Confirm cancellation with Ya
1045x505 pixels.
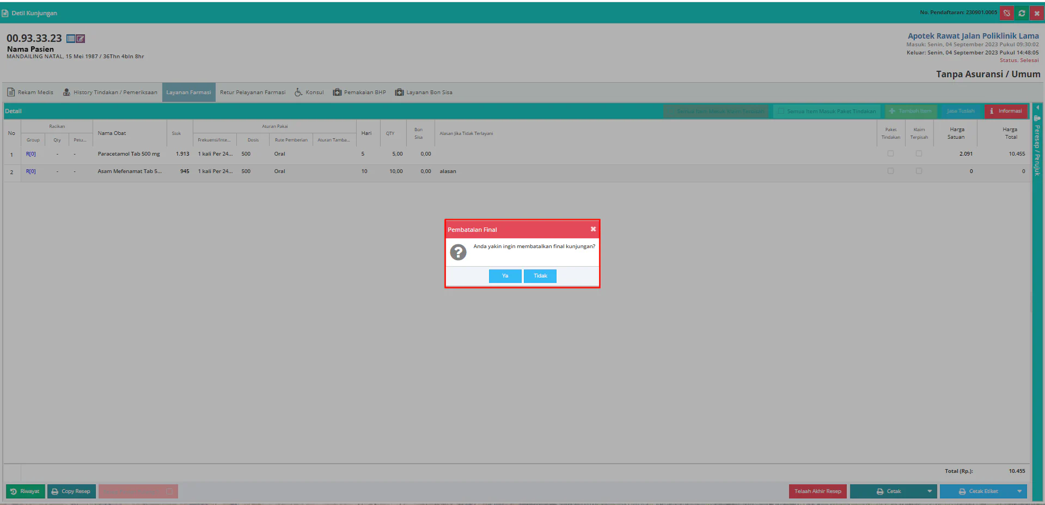[x=505, y=276]
